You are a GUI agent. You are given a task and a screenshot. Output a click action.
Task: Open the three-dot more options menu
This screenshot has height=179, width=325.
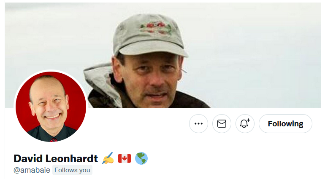click(198, 123)
